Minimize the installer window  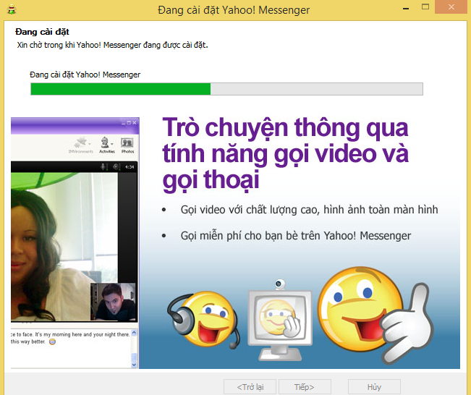coord(406,8)
